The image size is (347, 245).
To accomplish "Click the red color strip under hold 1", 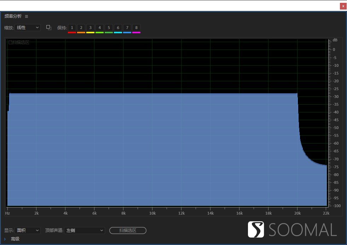I will pos(72,33).
